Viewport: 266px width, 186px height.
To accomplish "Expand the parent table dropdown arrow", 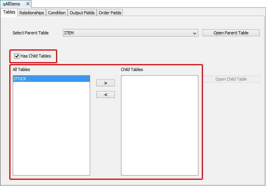I will pyautogui.click(x=194, y=33).
